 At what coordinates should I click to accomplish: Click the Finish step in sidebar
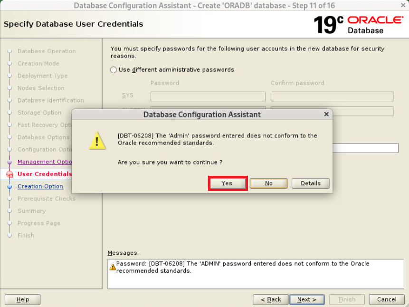tap(26, 235)
